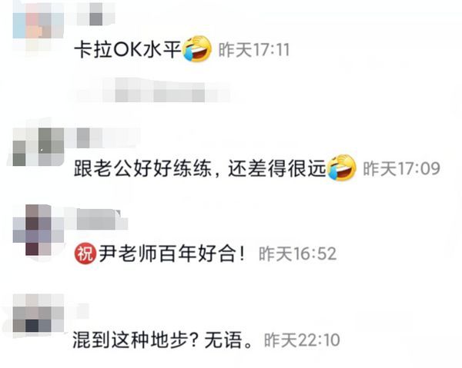Open avatar of first commenter
Viewport: 462px width, 368px height.
tap(38, 26)
